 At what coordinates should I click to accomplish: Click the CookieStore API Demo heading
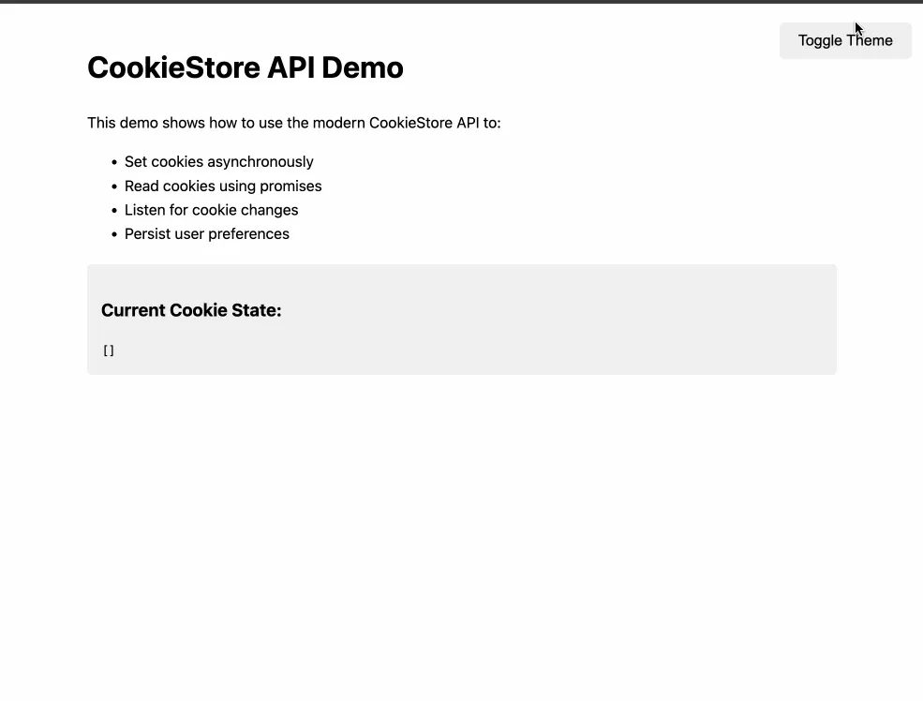245,67
